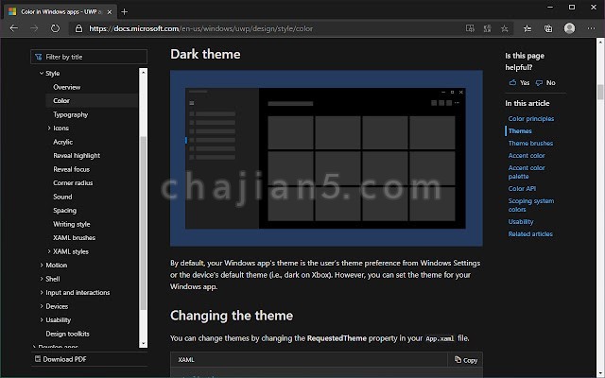This screenshot has width=605, height=378.
Task: Open Writing style in sidebar
Action: click(72, 224)
